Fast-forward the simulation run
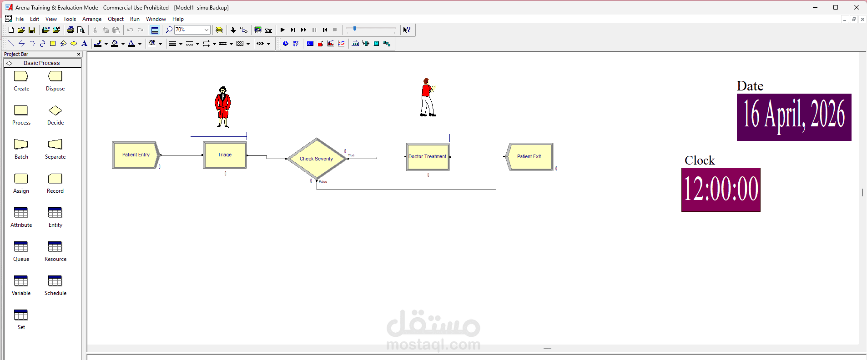The width and height of the screenshot is (867, 360). tap(303, 30)
